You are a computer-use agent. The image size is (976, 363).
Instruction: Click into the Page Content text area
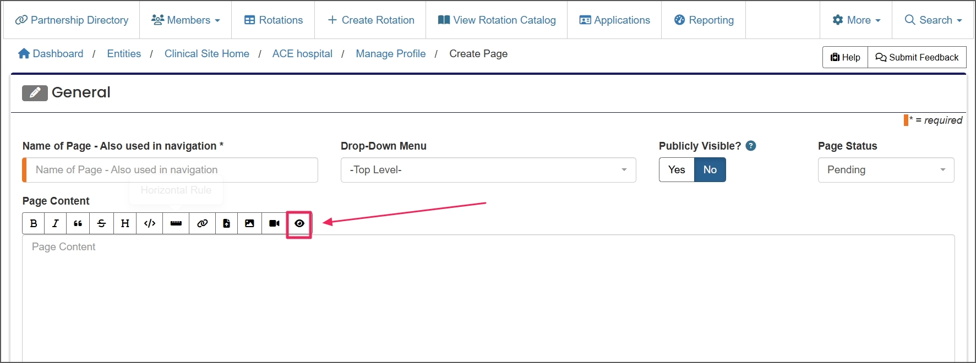click(x=488, y=299)
